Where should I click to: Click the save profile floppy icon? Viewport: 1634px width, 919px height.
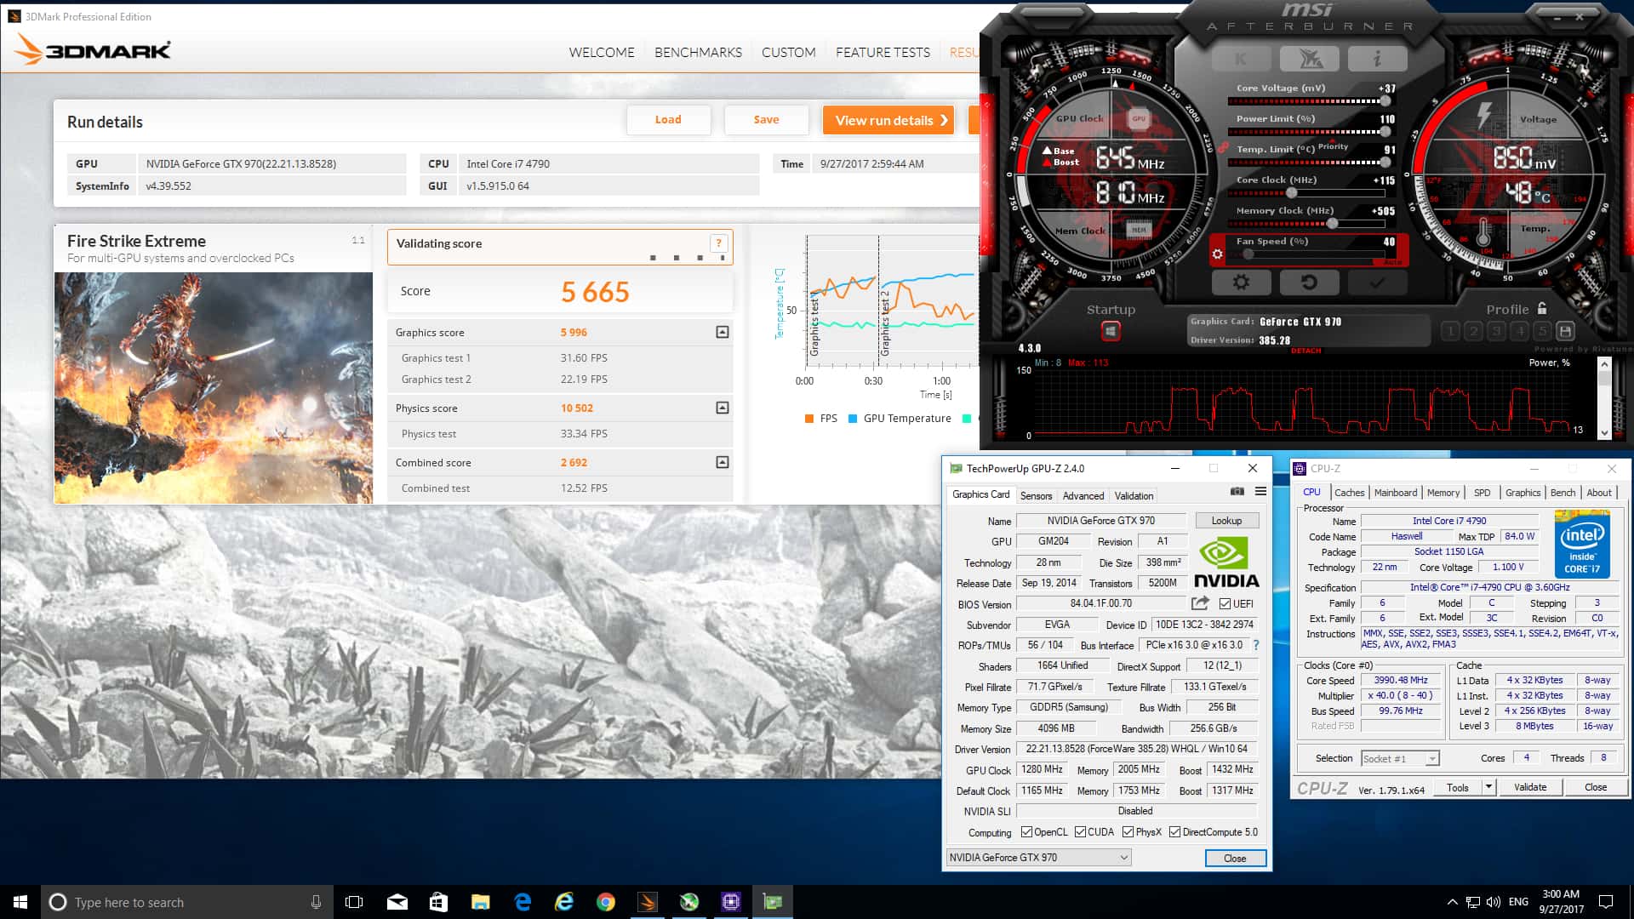[1565, 332]
